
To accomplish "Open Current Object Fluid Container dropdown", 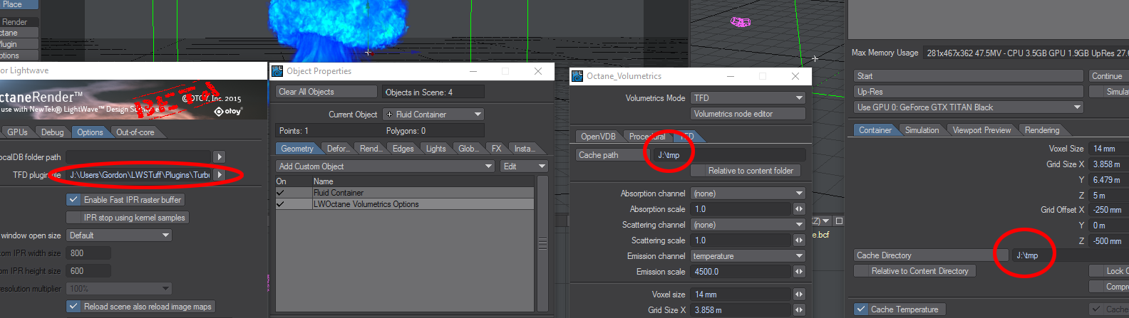I will click(433, 115).
